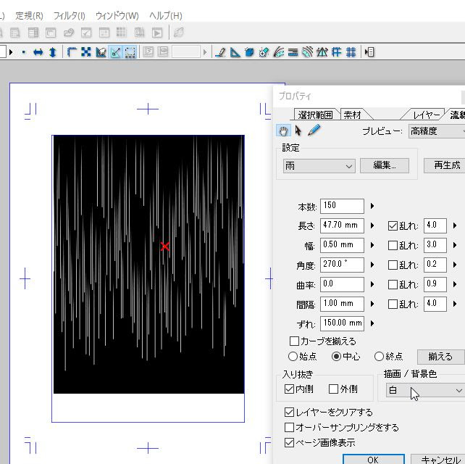This screenshot has width=465, height=464.
Task: Open the 雨 preset dropdown
Action: (x=319, y=166)
